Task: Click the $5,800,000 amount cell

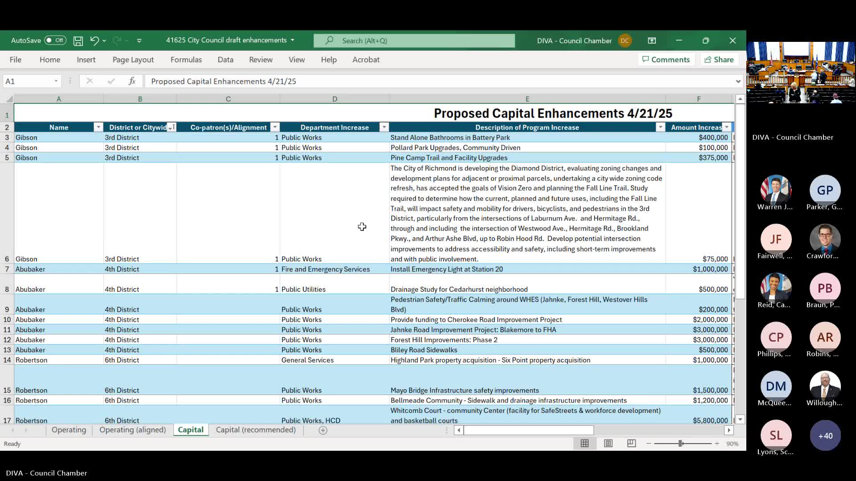Action: pos(699,415)
